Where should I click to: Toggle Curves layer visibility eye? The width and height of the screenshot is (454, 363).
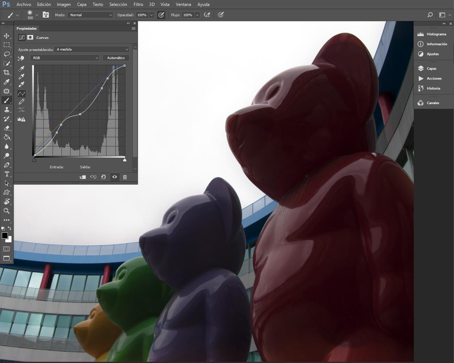(x=115, y=177)
